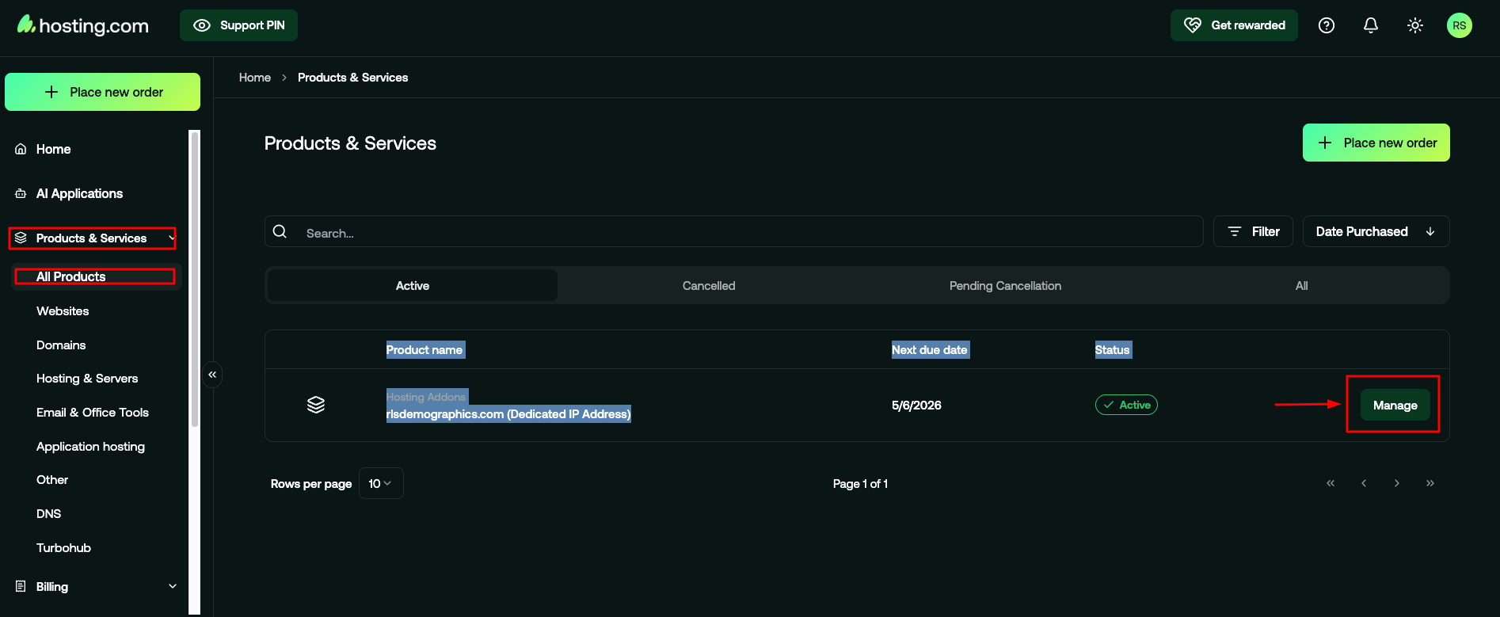Toggle light/dark theme sun icon
1500x617 pixels.
[1414, 25]
